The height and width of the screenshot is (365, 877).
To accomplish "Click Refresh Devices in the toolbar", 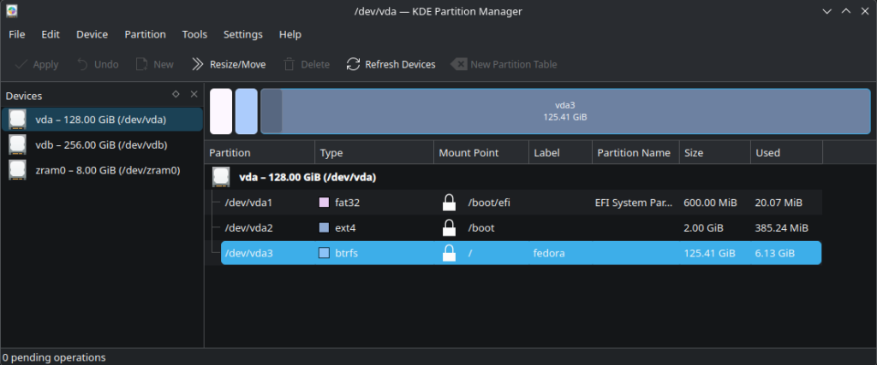I will tap(391, 64).
